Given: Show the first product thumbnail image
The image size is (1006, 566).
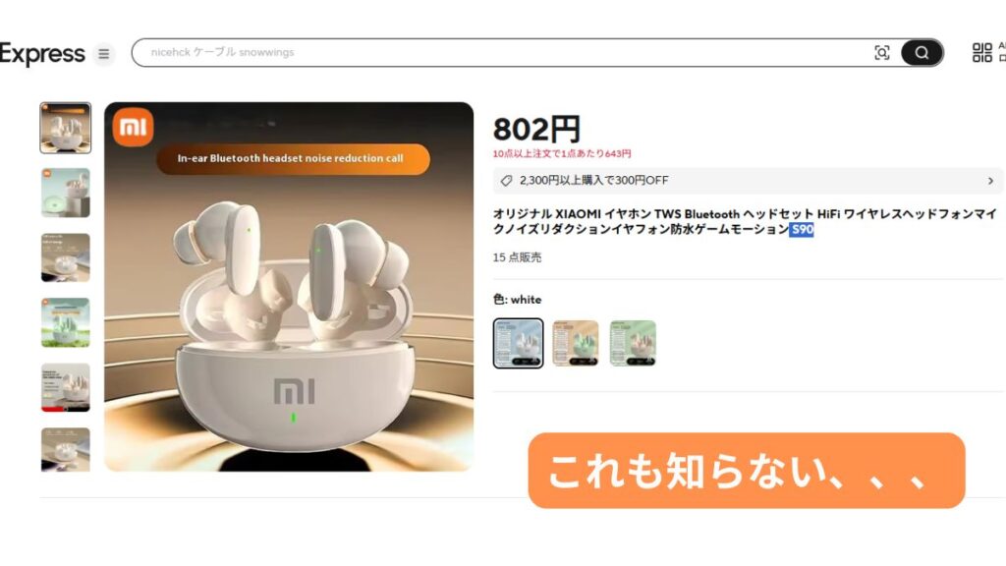Looking at the screenshot, I should tap(66, 128).
